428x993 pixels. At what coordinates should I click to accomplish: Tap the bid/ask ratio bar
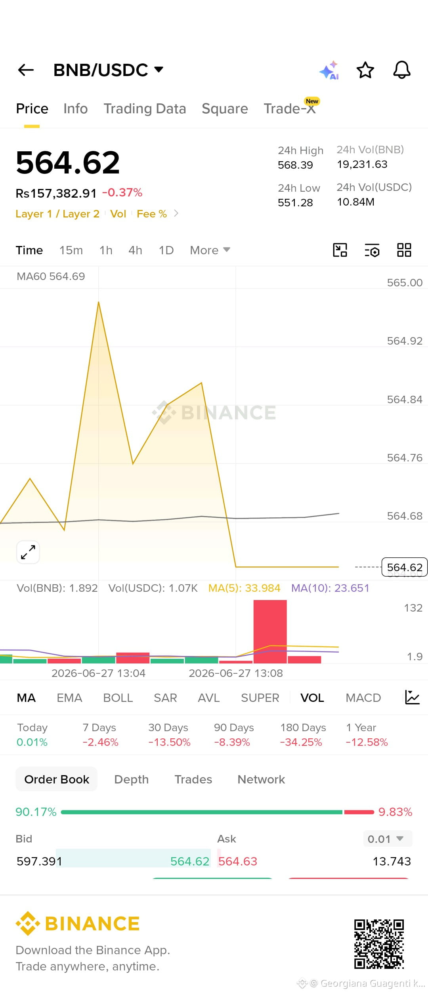tap(218, 812)
